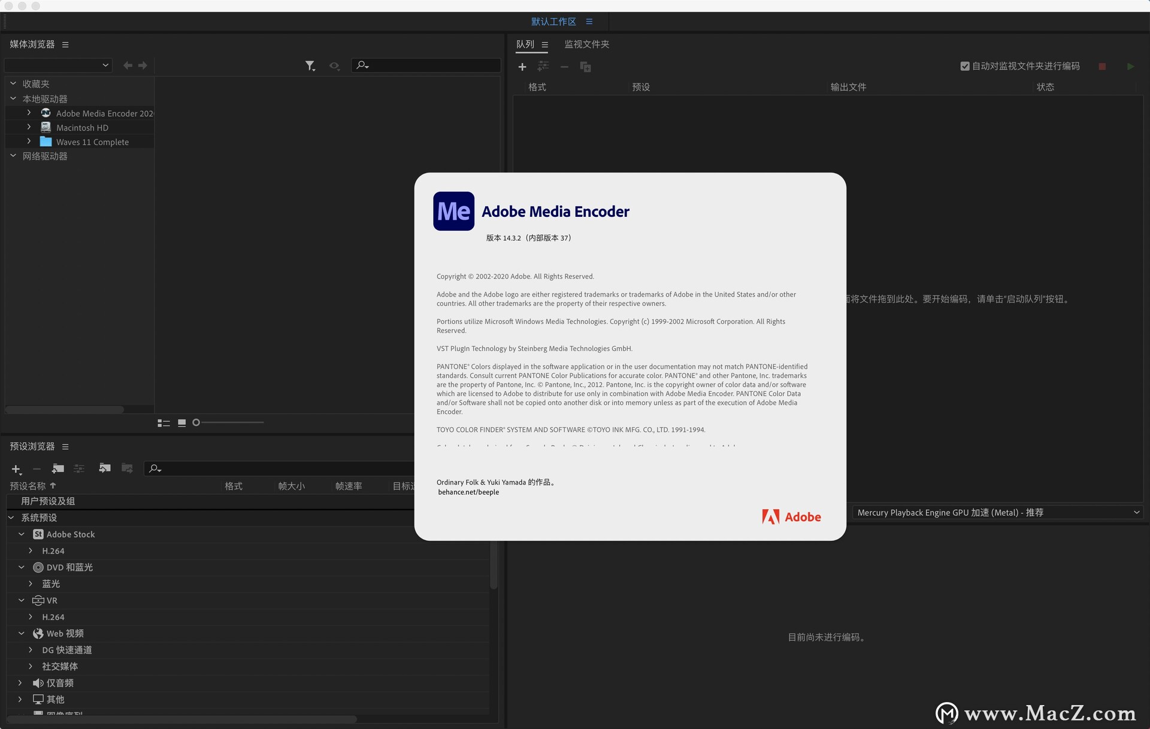The width and height of the screenshot is (1150, 729).
Task: Expand the Waves 11 Complete drive entry
Action: [x=28, y=141]
